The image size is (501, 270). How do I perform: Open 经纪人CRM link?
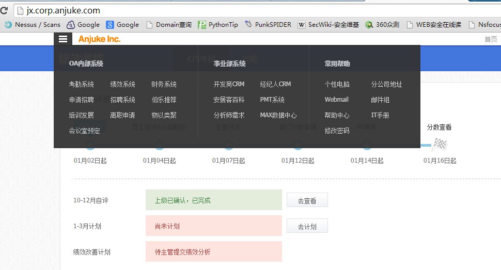point(275,84)
